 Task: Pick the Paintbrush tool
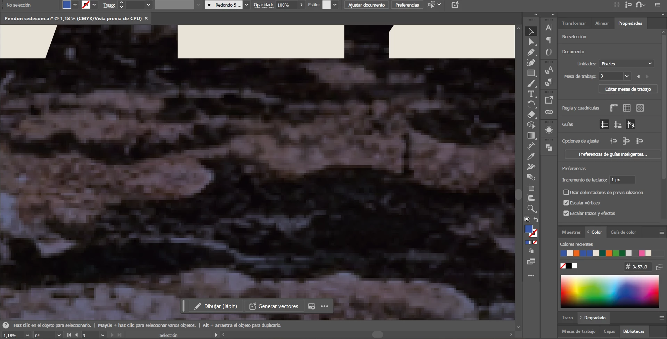click(x=531, y=83)
